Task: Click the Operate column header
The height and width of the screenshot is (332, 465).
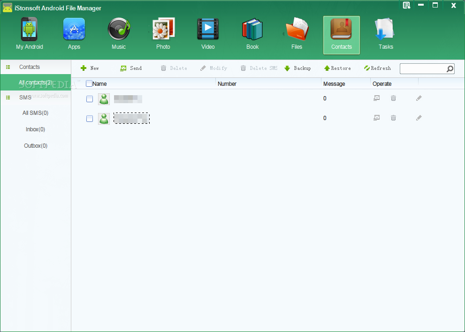Action: pyautogui.click(x=382, y=84)
